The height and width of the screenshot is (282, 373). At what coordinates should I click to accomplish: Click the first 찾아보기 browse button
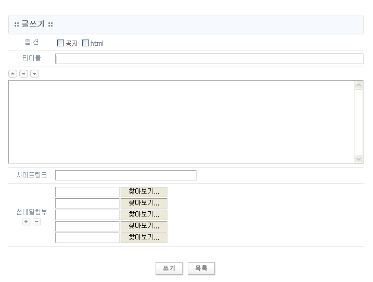click(x=144, y=192)
